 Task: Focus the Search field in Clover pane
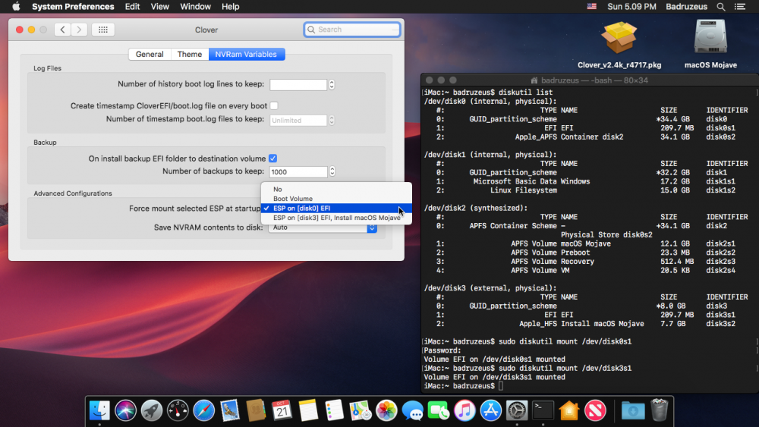coord(352,30)
